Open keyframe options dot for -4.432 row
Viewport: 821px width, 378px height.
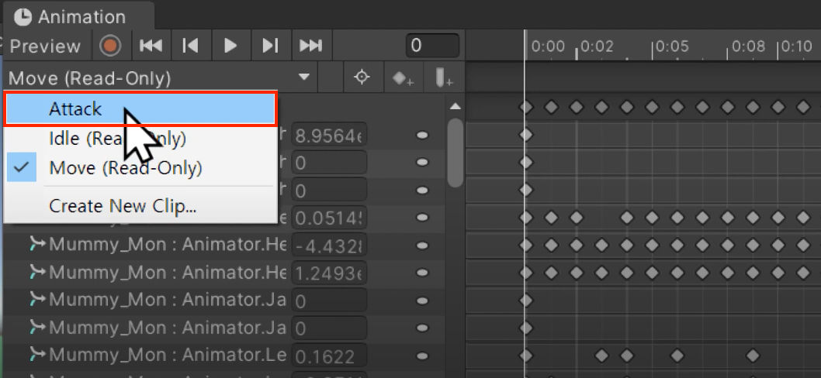422,245
